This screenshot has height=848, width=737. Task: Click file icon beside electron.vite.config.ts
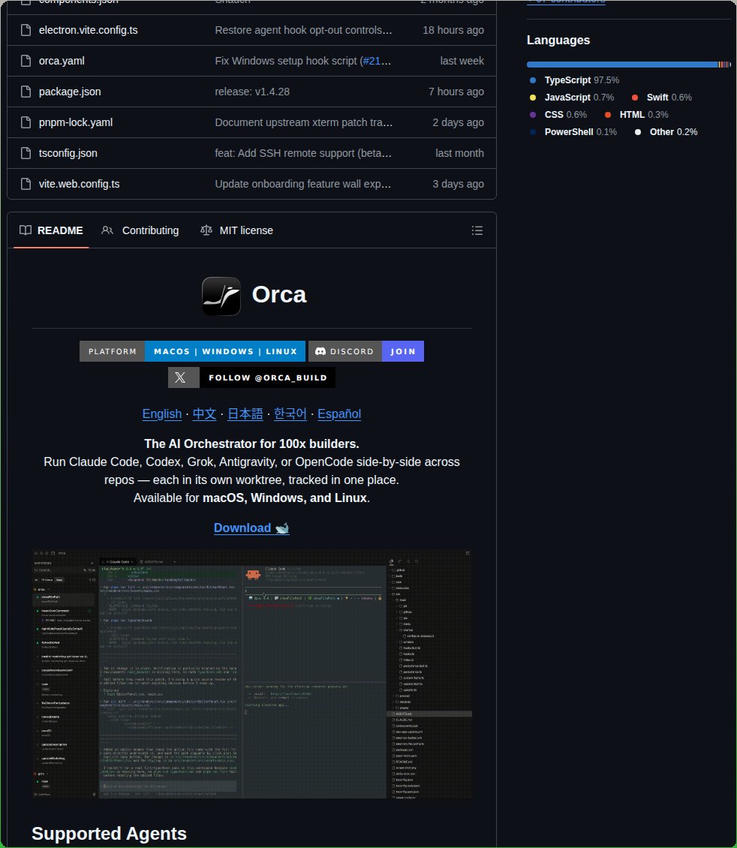[26, 30]
